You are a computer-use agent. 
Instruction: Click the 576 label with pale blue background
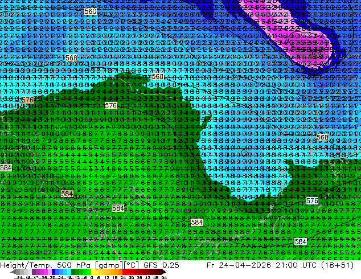pos(312,201)
